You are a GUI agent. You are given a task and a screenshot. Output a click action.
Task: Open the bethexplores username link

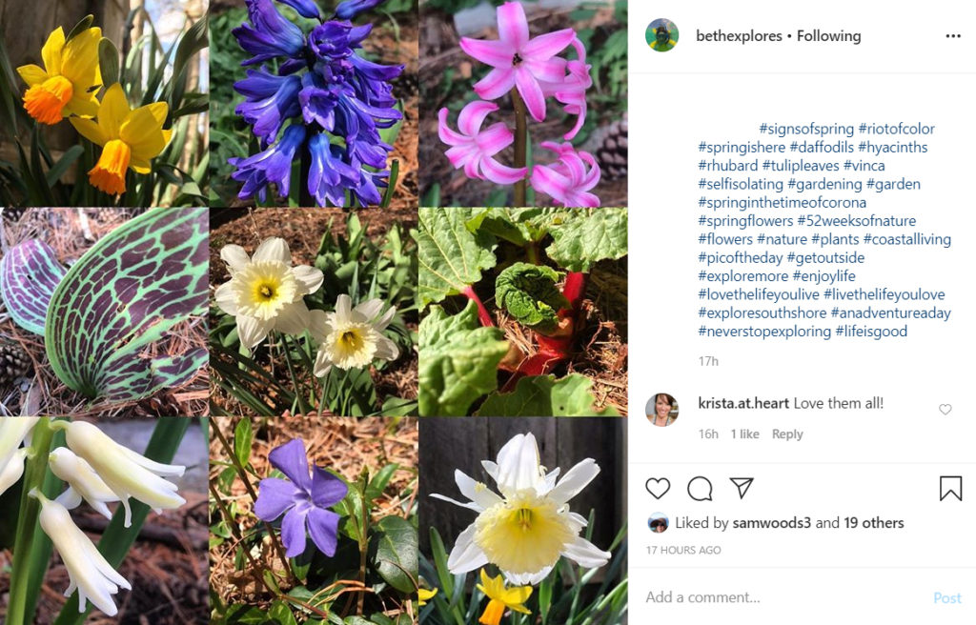point(739,36)
